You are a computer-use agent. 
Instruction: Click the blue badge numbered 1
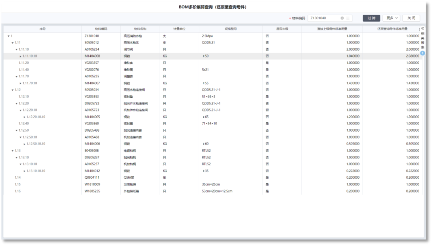[x=423, y=53]
